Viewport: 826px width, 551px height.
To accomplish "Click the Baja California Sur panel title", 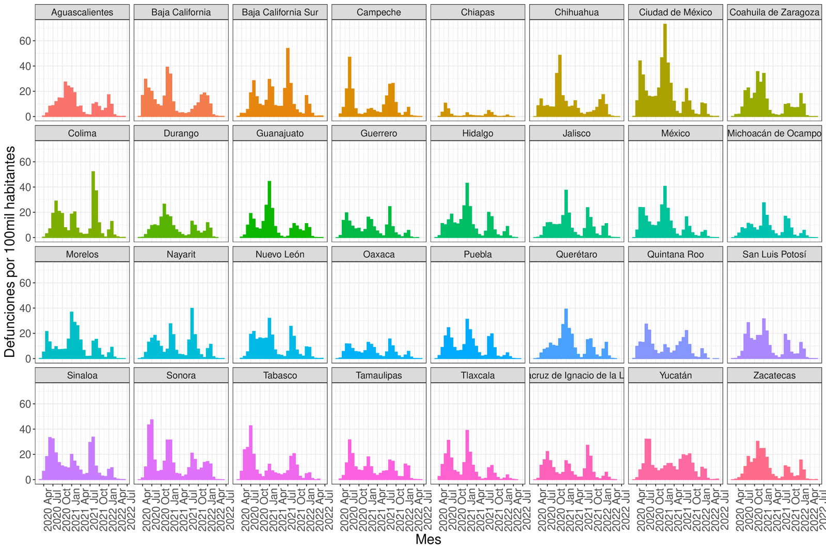I will (280, 12).
